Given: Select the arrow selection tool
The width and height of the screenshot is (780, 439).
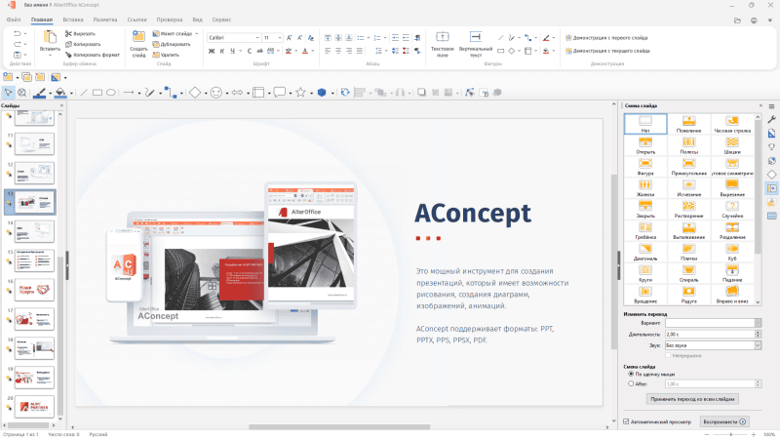Looking at the screenshot, I should pos(8,93).
